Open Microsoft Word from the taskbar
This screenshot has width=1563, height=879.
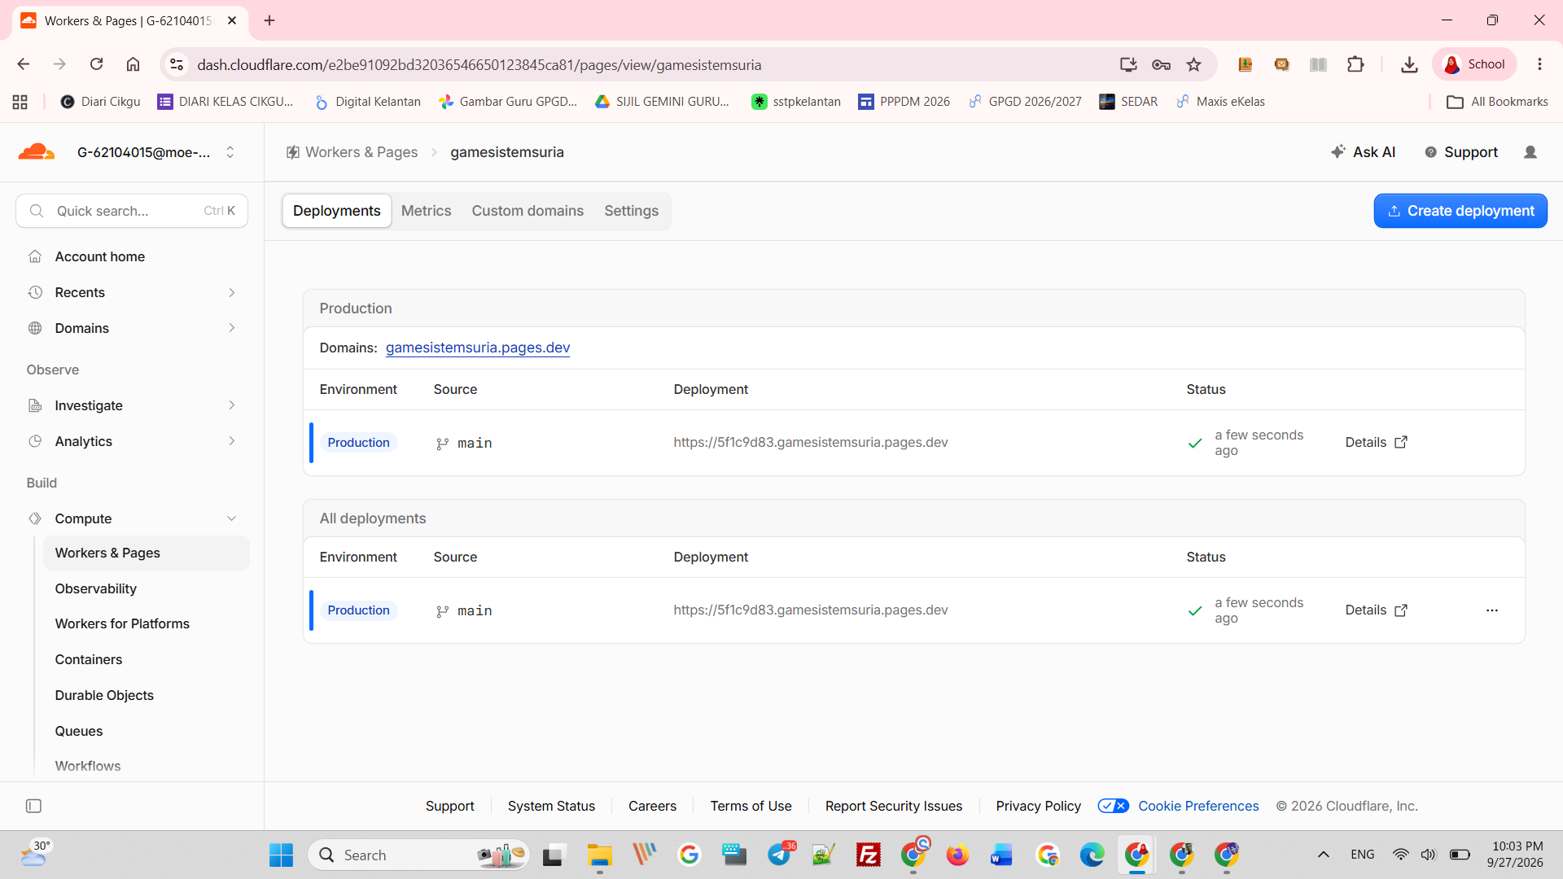pyautogui.click(x=1001, y=855)
